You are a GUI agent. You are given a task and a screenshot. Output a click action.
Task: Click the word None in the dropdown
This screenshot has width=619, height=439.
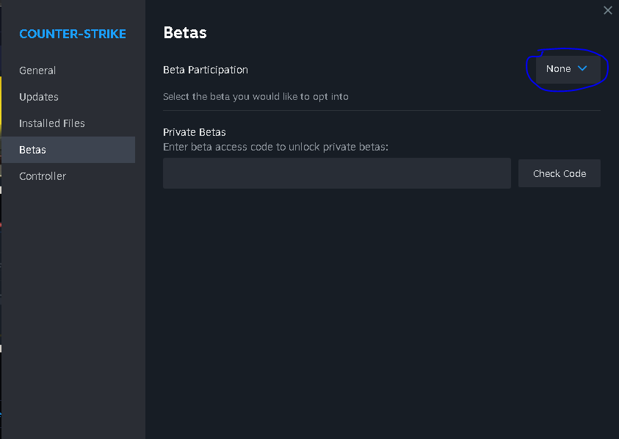coord(558,69)
